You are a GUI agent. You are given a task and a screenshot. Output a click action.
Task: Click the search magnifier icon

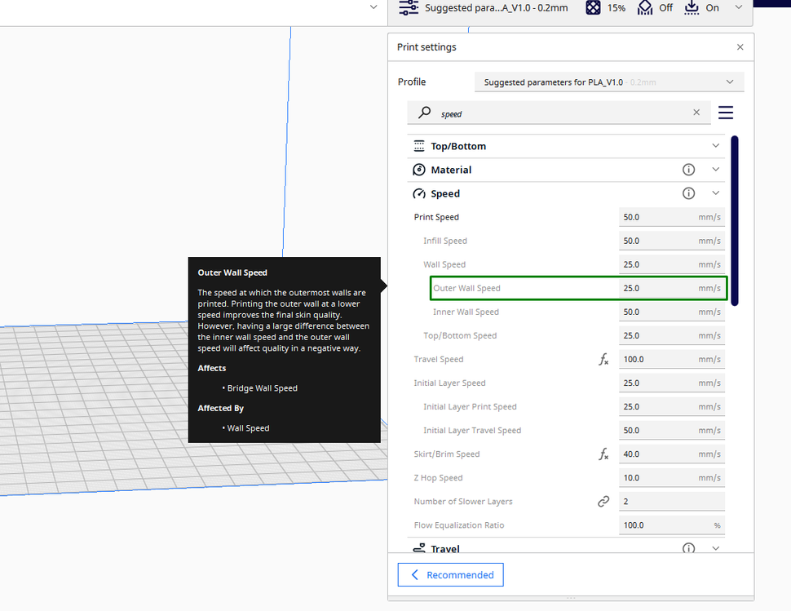(424, 112)
